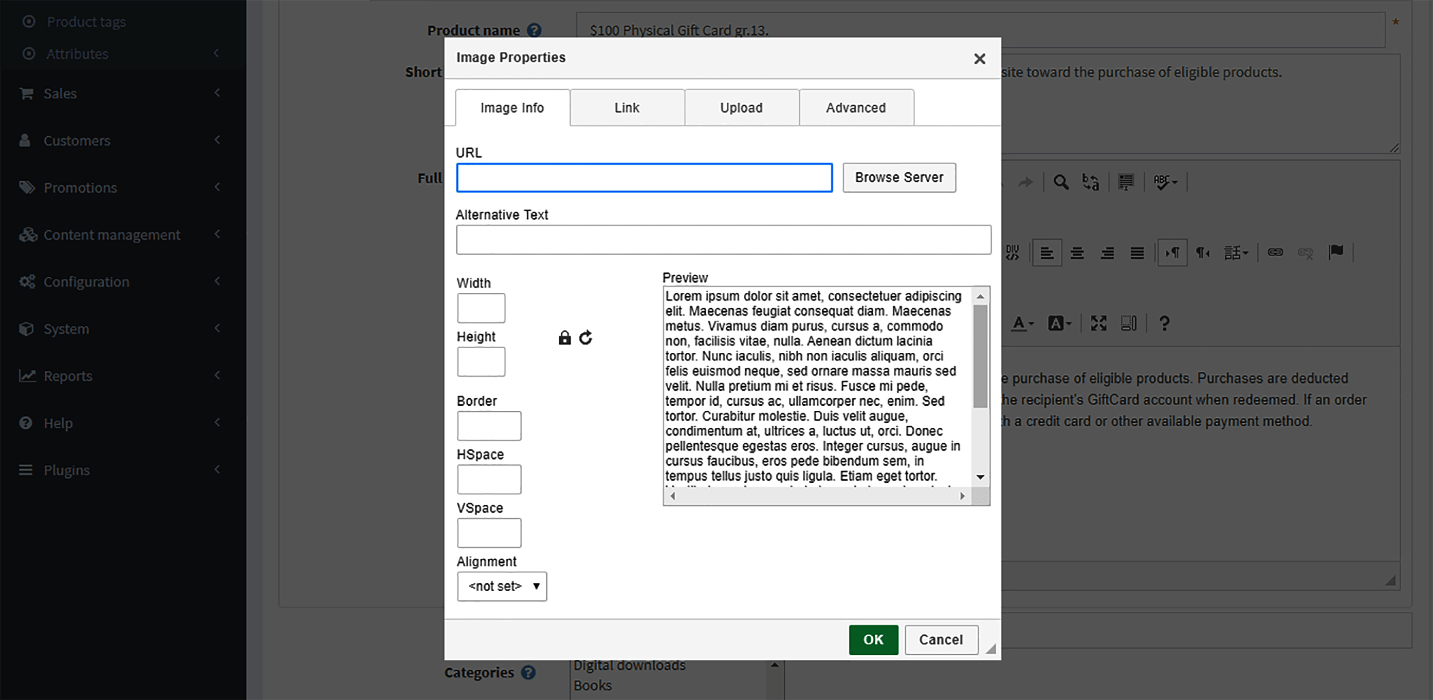This screenshot has height=700, width=1433.
Task: Click the Unlink icon in editor toolbar
Action: 1305,253
